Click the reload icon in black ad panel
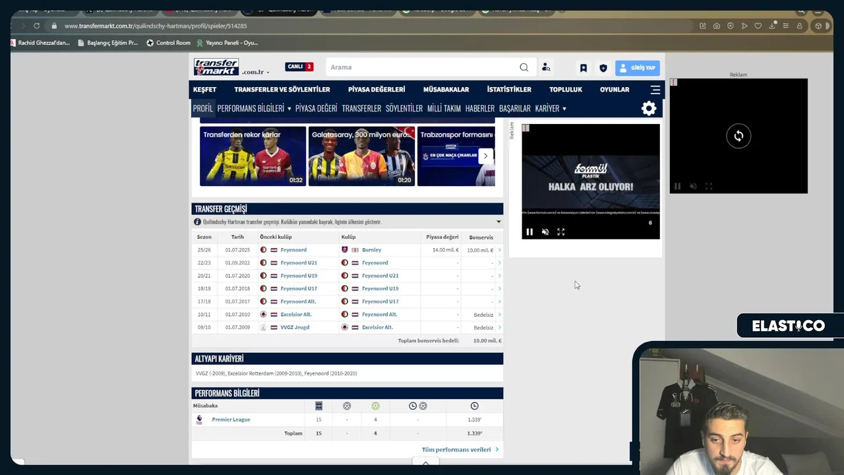844x475 pixels. coord(738,136)
